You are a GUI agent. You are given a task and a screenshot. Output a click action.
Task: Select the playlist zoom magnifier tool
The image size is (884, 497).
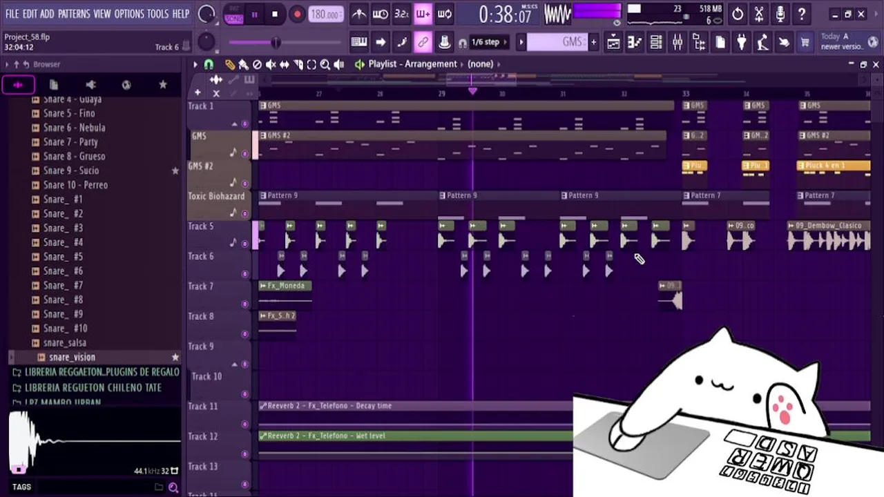coord(325,64)
